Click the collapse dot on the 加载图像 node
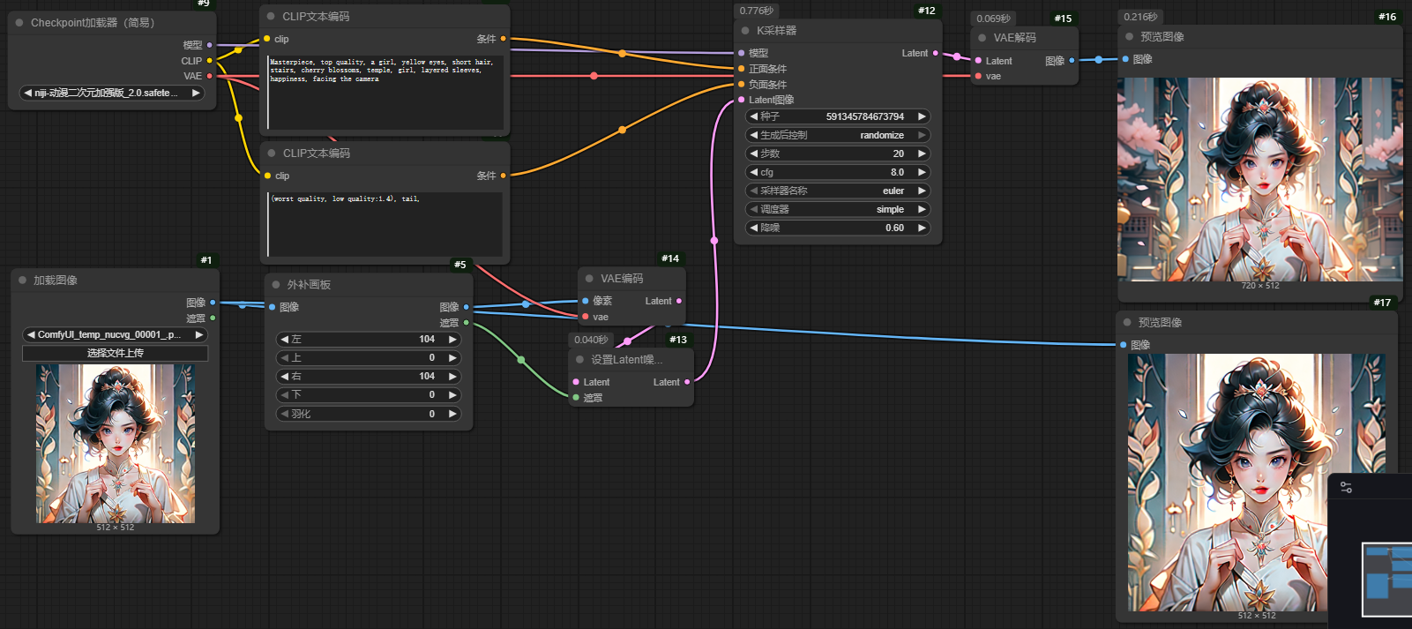 pyautogui.click(x=22, y=281)
